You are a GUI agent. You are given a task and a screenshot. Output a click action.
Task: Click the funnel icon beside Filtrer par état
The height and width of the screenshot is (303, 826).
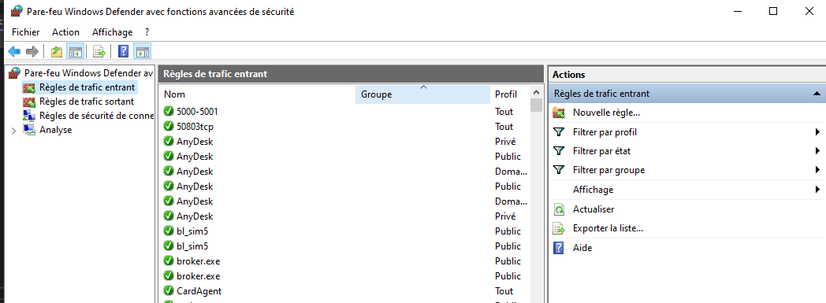(559, 151)
